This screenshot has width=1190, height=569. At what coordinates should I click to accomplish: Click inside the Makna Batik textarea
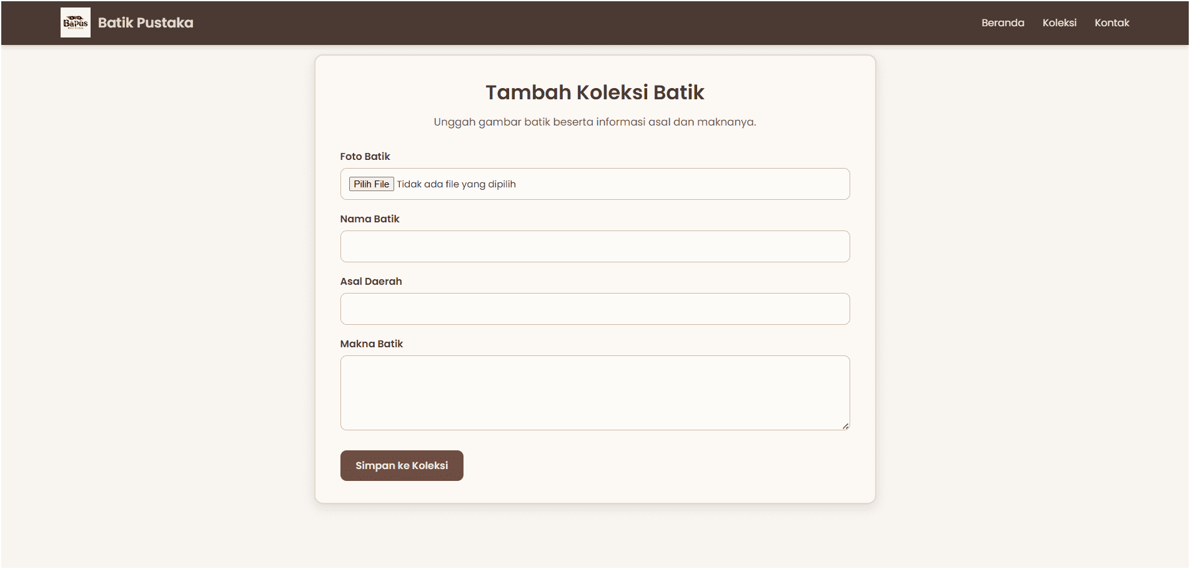pos(594,392)
